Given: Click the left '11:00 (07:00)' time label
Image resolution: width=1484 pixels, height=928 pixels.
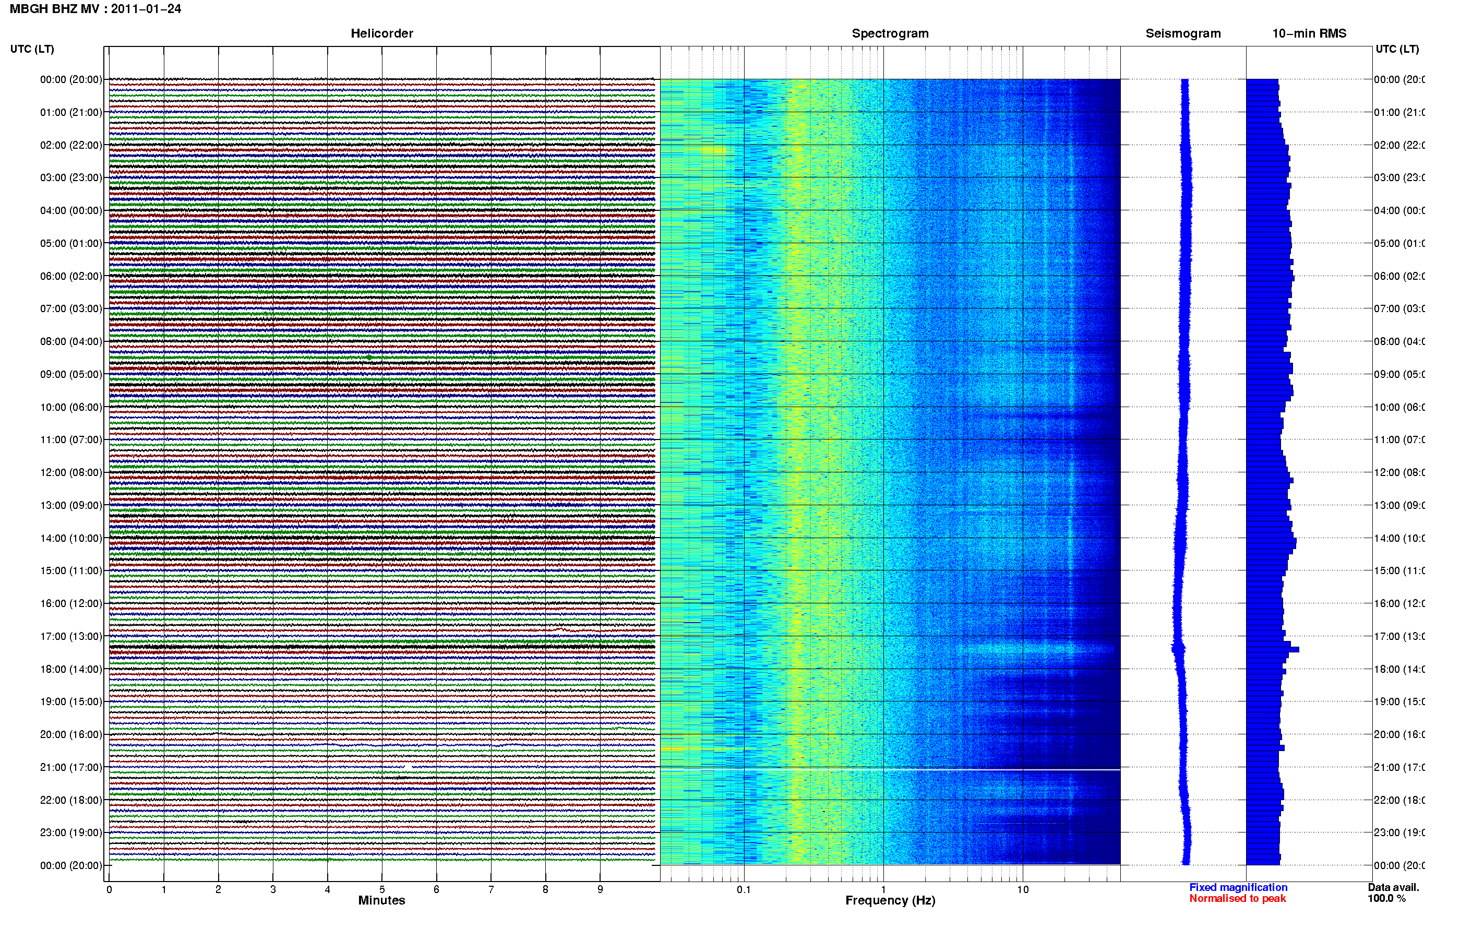Looking at the screenshot, I should tap(71, 439).
